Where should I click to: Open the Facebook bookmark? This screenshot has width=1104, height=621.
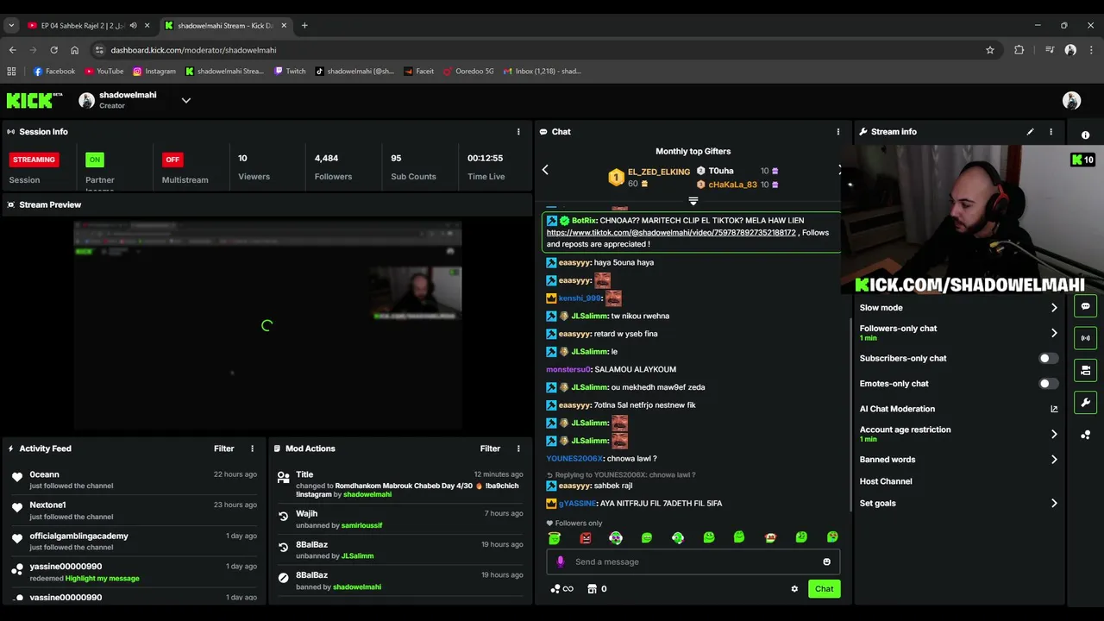(53, 72)
